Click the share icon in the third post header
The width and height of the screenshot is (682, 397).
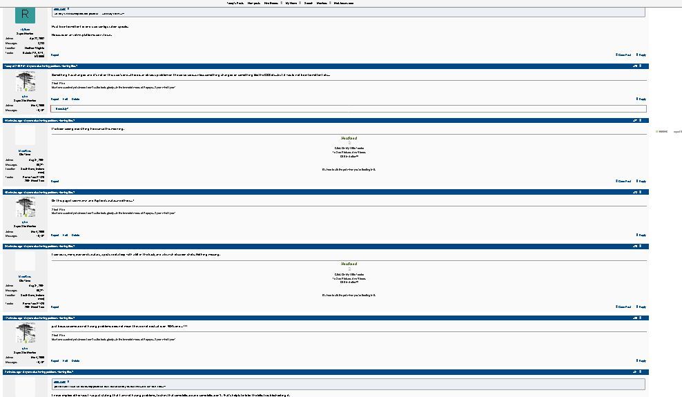634,120
